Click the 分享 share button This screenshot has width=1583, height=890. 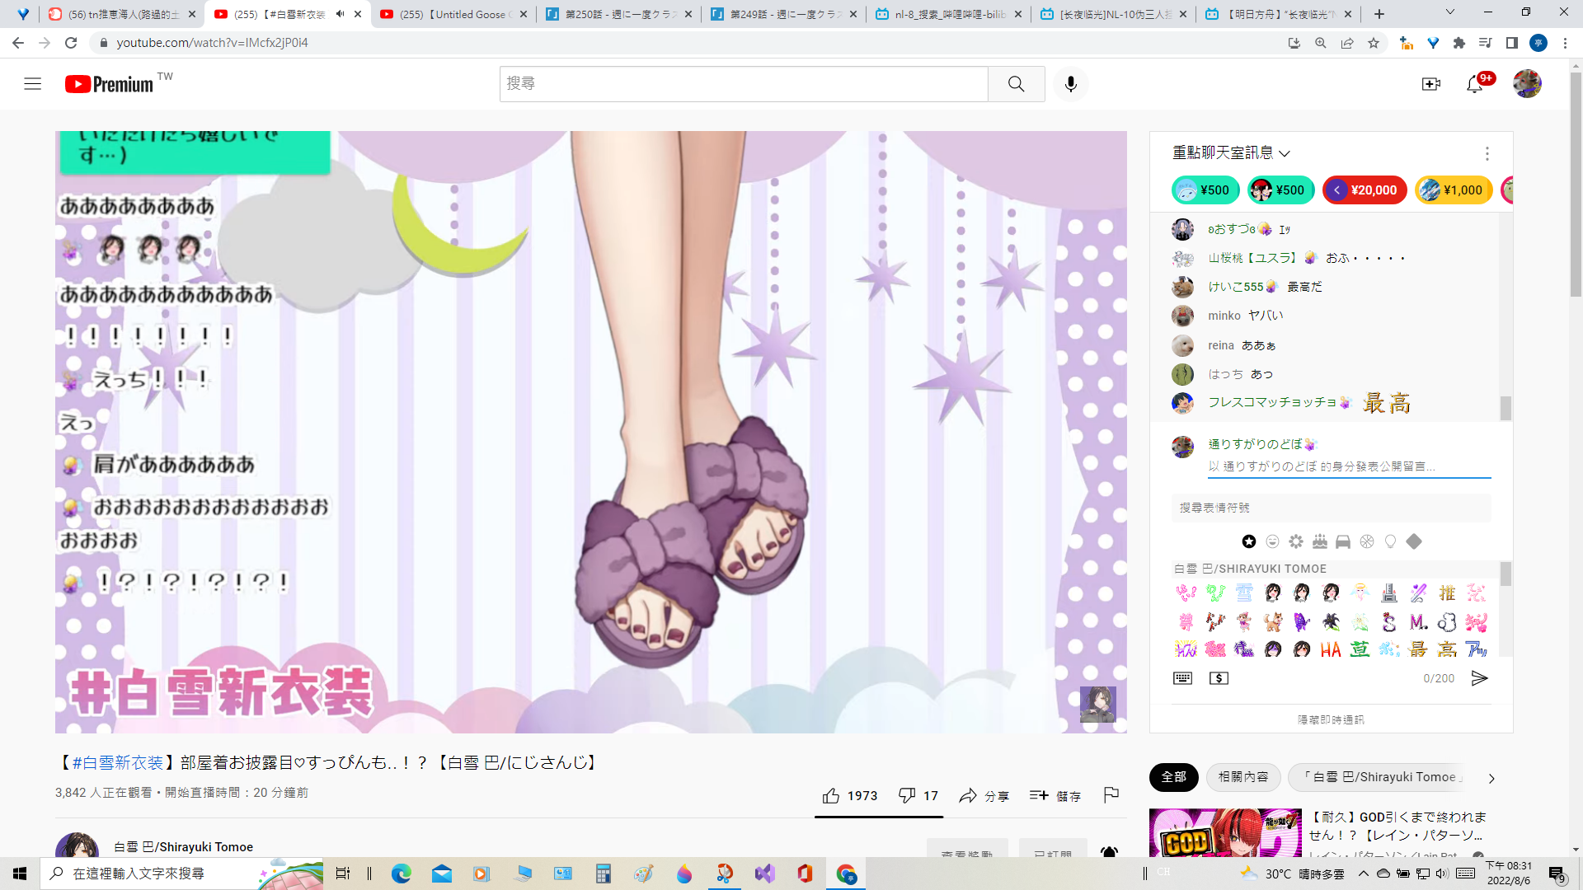(984, 796)
